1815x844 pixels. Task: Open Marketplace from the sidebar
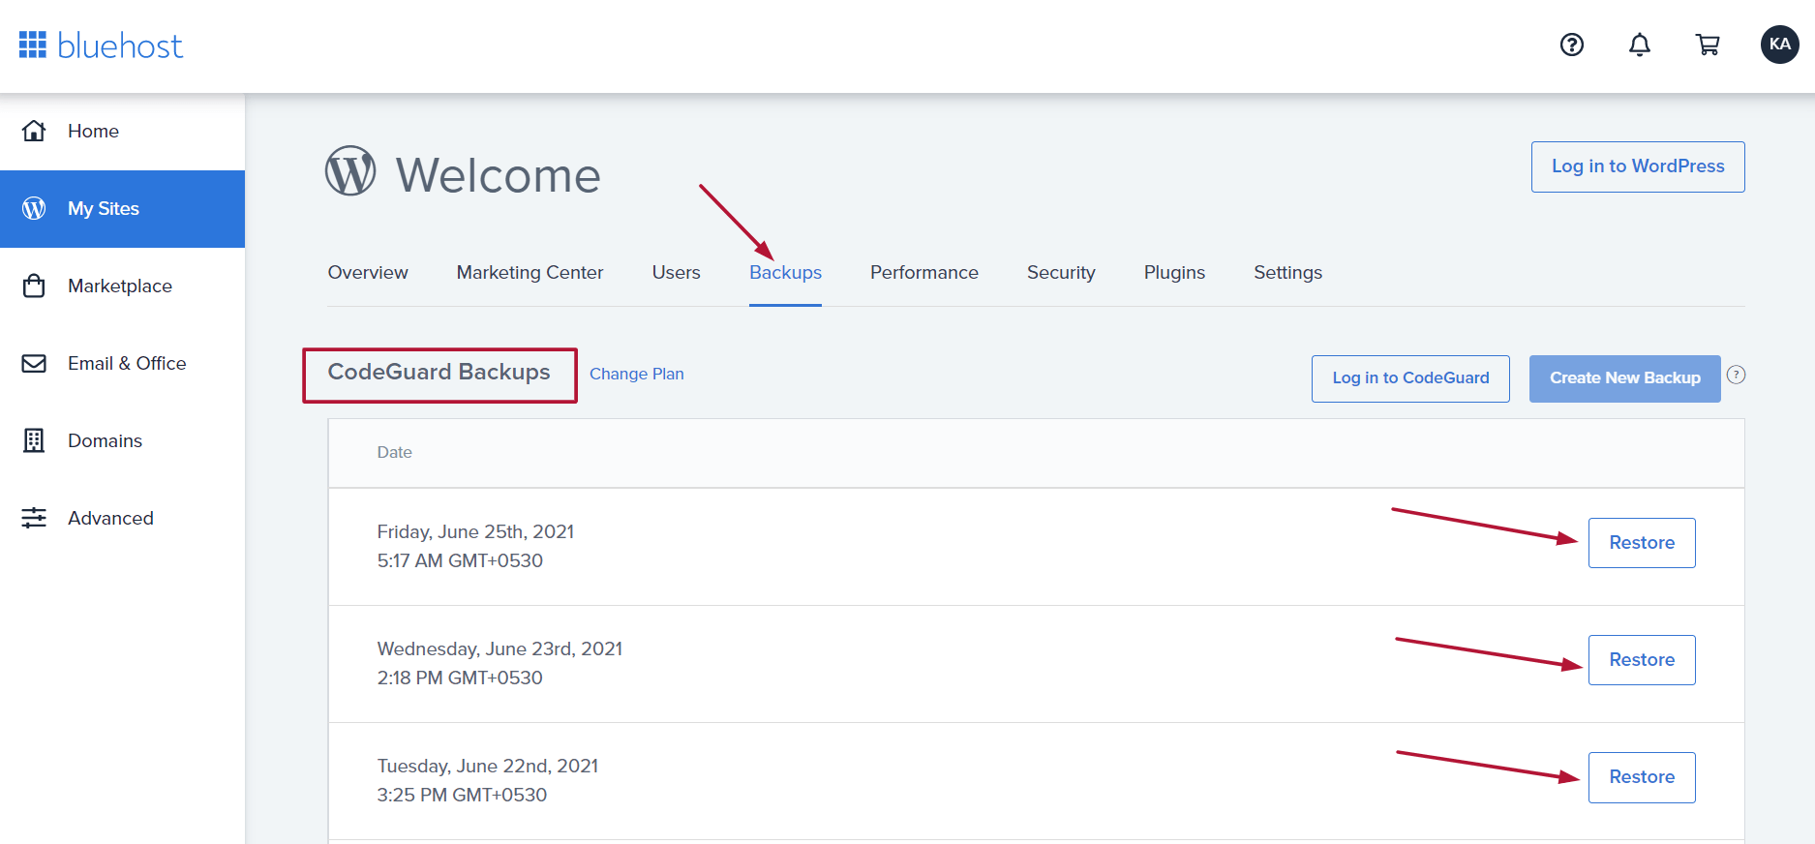coord(119,286)
